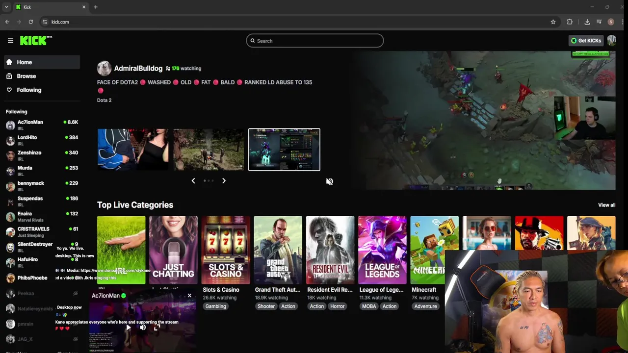Open Enaira in Following list
The height and width of the screenshot is (353, 628).
[42, 216]
